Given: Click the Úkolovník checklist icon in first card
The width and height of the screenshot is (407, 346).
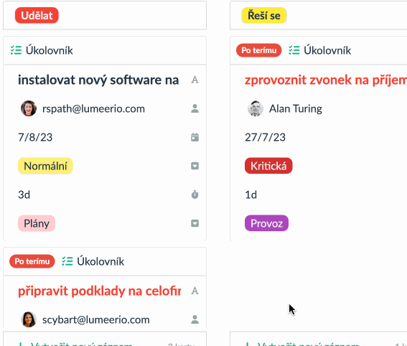Looking at the screenshot, I should (x=16, y=50).
